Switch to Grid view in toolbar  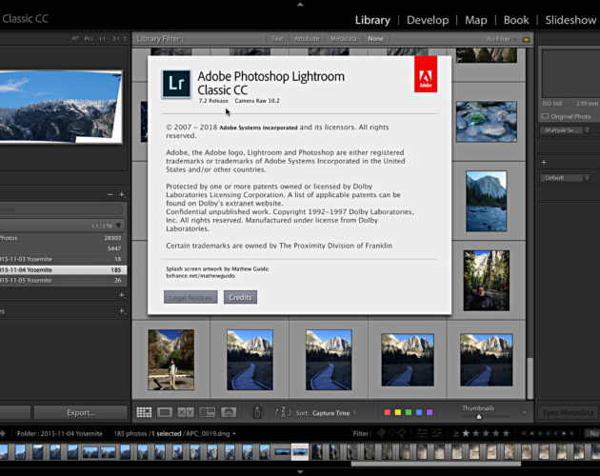click(x=144, y=412)
